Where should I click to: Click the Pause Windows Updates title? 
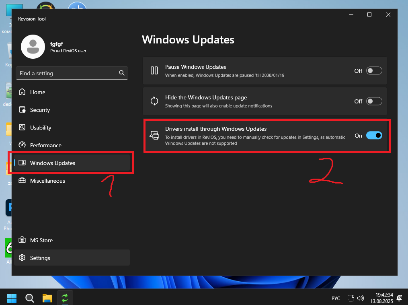195,67
